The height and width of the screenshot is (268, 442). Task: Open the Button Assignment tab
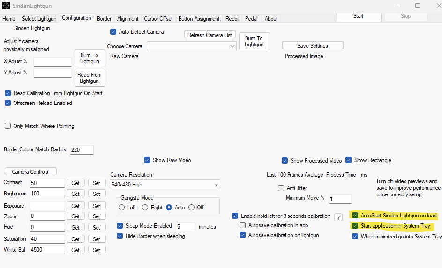coord(199,19)
